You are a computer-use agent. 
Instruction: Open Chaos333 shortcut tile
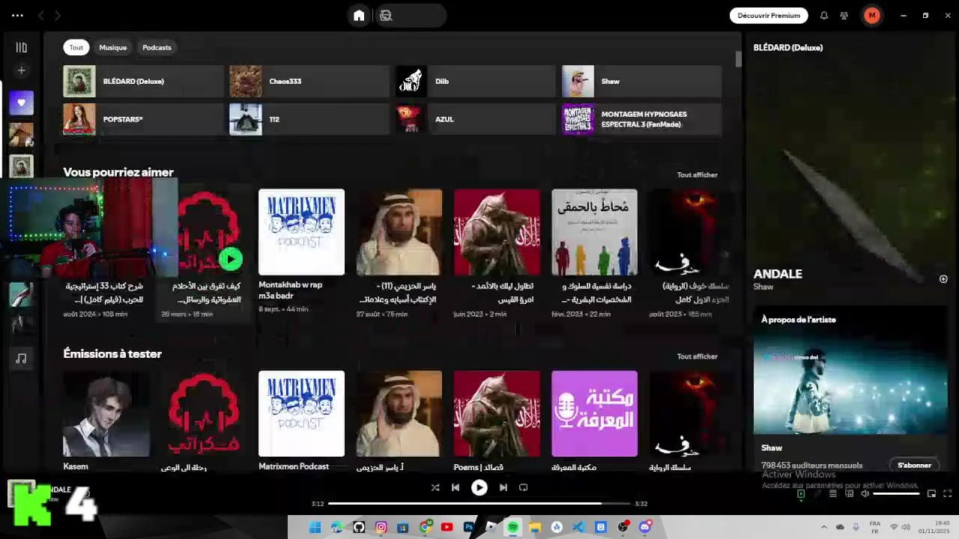[309, 82]
